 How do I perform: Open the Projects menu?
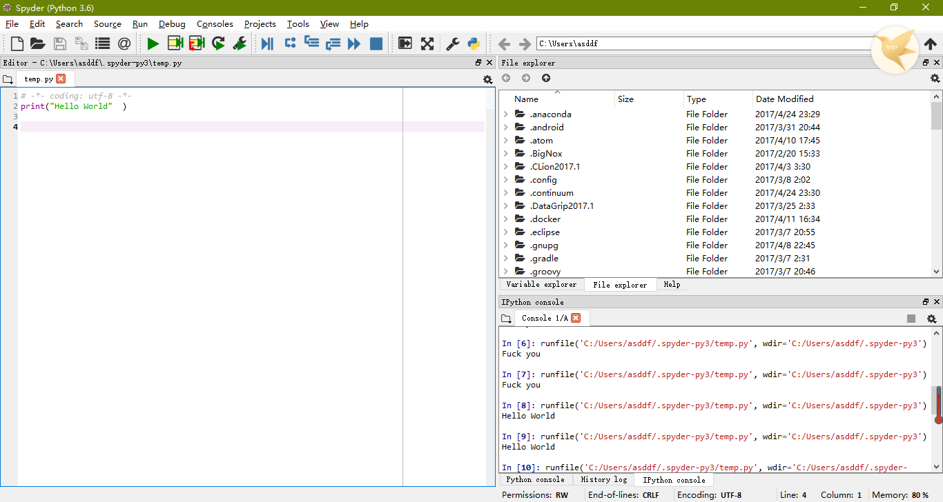(260, 23)
